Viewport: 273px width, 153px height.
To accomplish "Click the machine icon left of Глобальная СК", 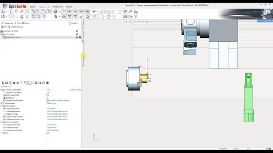I will coord(94,11).
